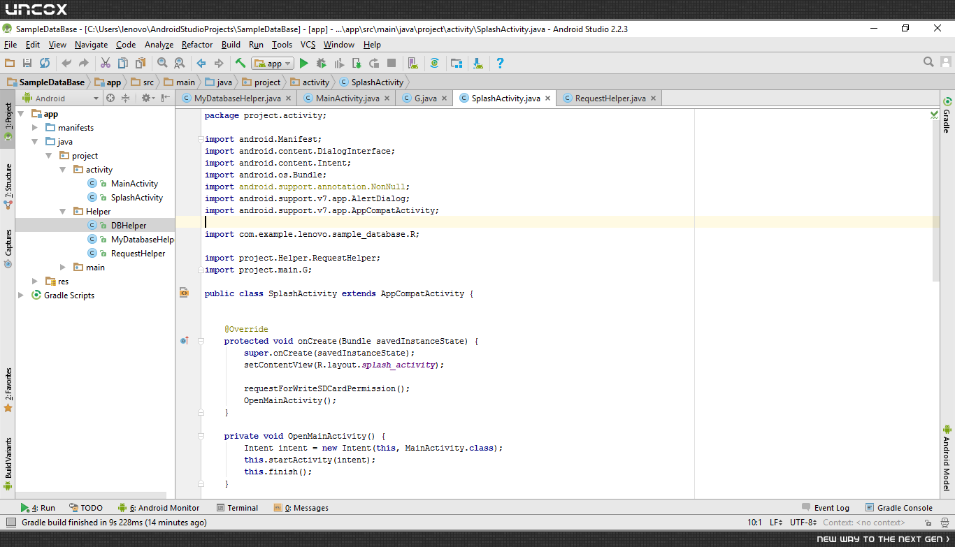Click the Open folder toolbar icon
955x547 pixels.
click(x=10, y=63)
